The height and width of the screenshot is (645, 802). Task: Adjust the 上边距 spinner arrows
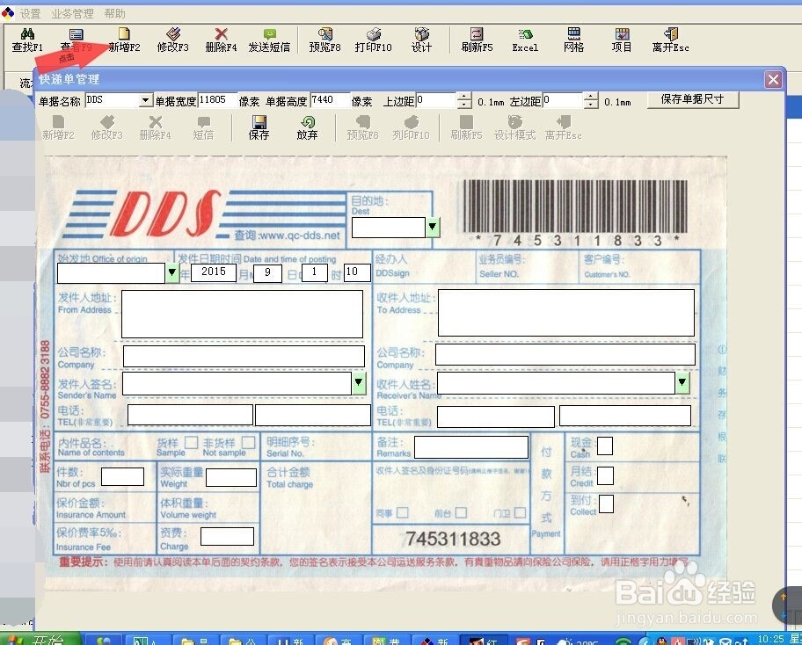pos(464,100)
